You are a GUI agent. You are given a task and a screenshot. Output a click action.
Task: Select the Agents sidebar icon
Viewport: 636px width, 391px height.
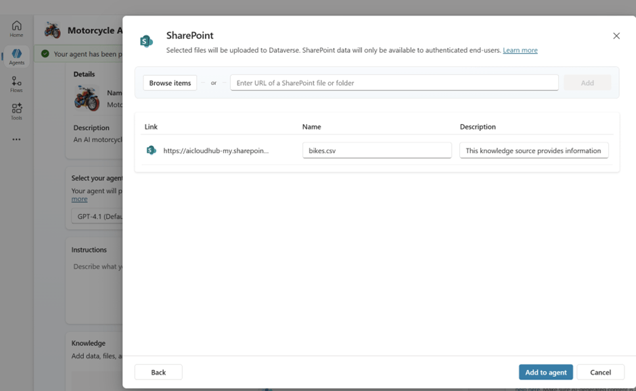click(16, 57)
